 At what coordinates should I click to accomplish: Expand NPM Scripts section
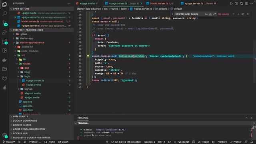point(20,116)
